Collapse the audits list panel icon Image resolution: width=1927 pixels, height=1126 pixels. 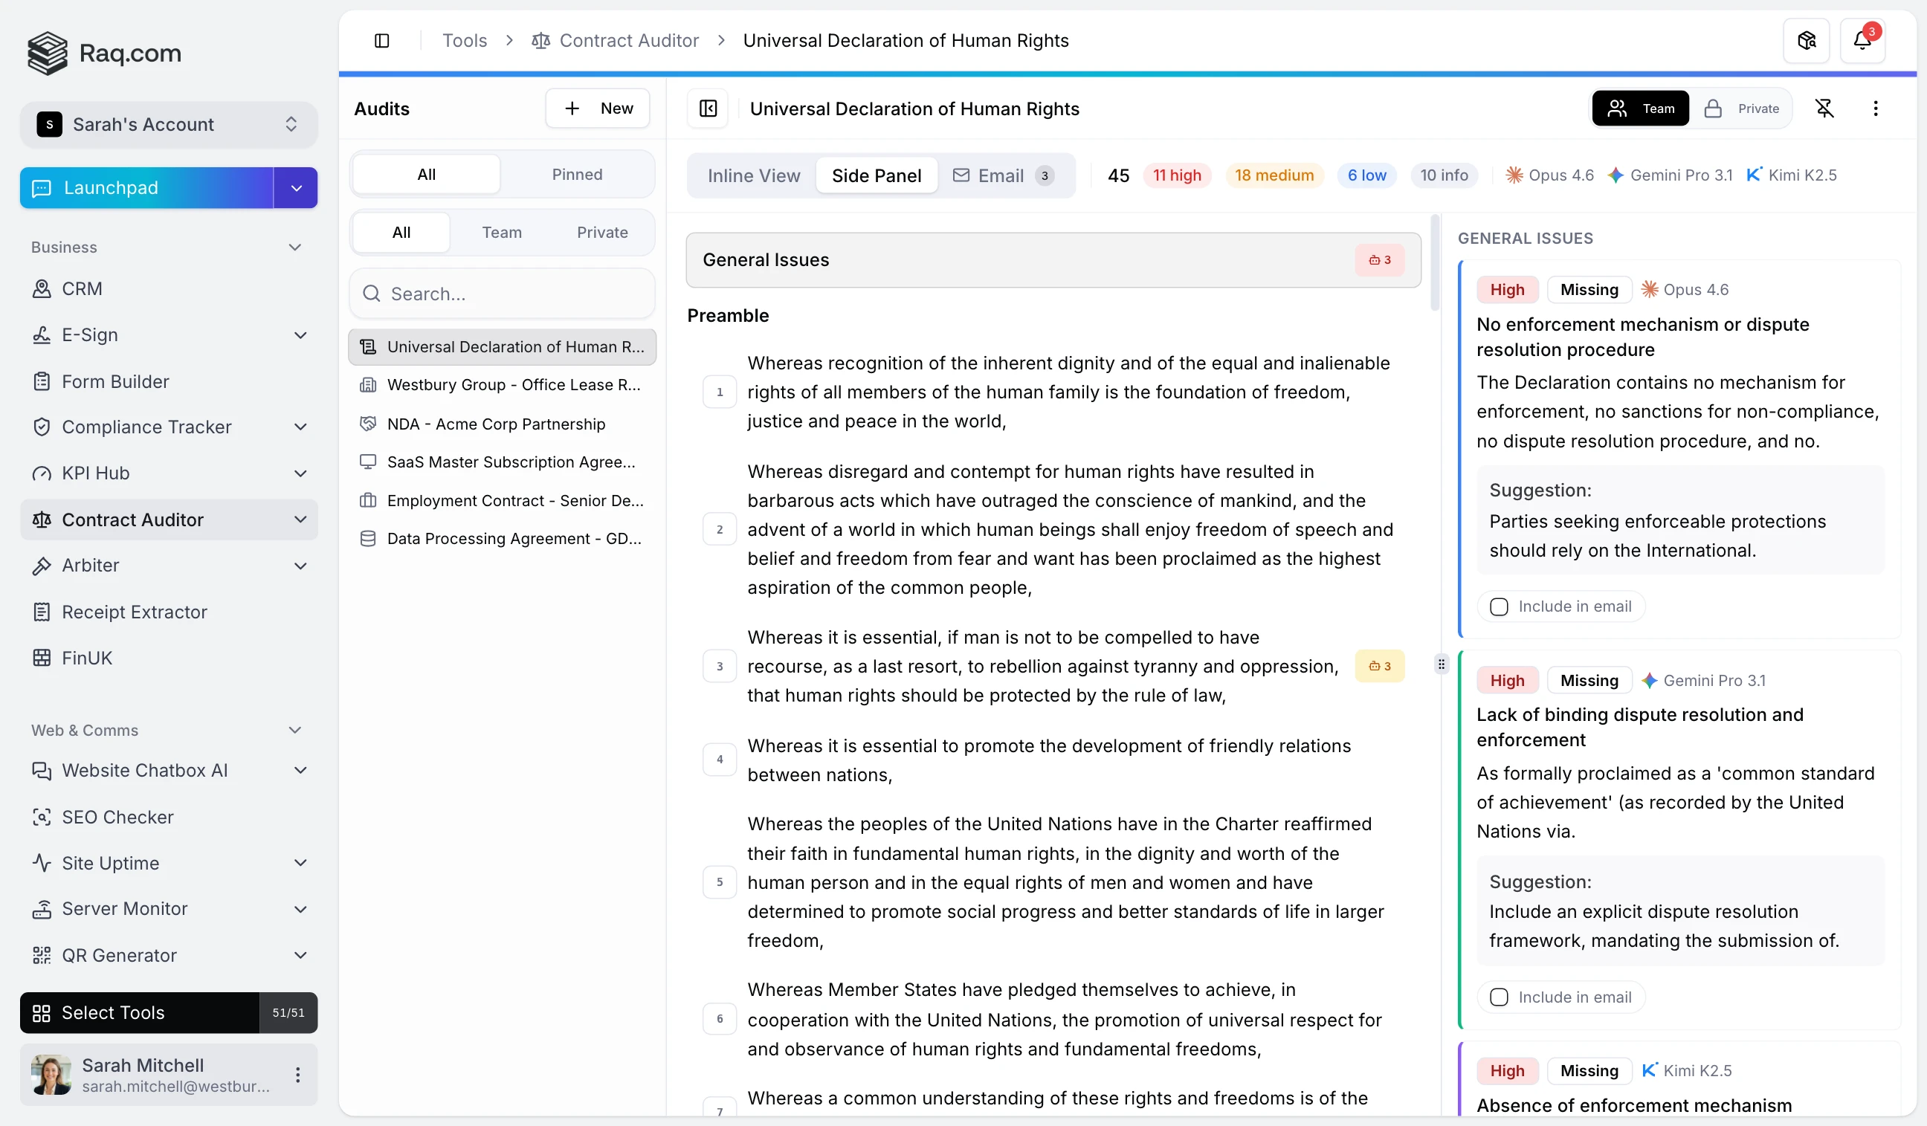[708, 109]
